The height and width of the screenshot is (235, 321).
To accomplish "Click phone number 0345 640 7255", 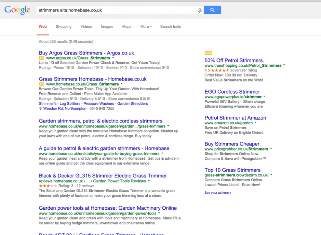I will click(102, 109).
